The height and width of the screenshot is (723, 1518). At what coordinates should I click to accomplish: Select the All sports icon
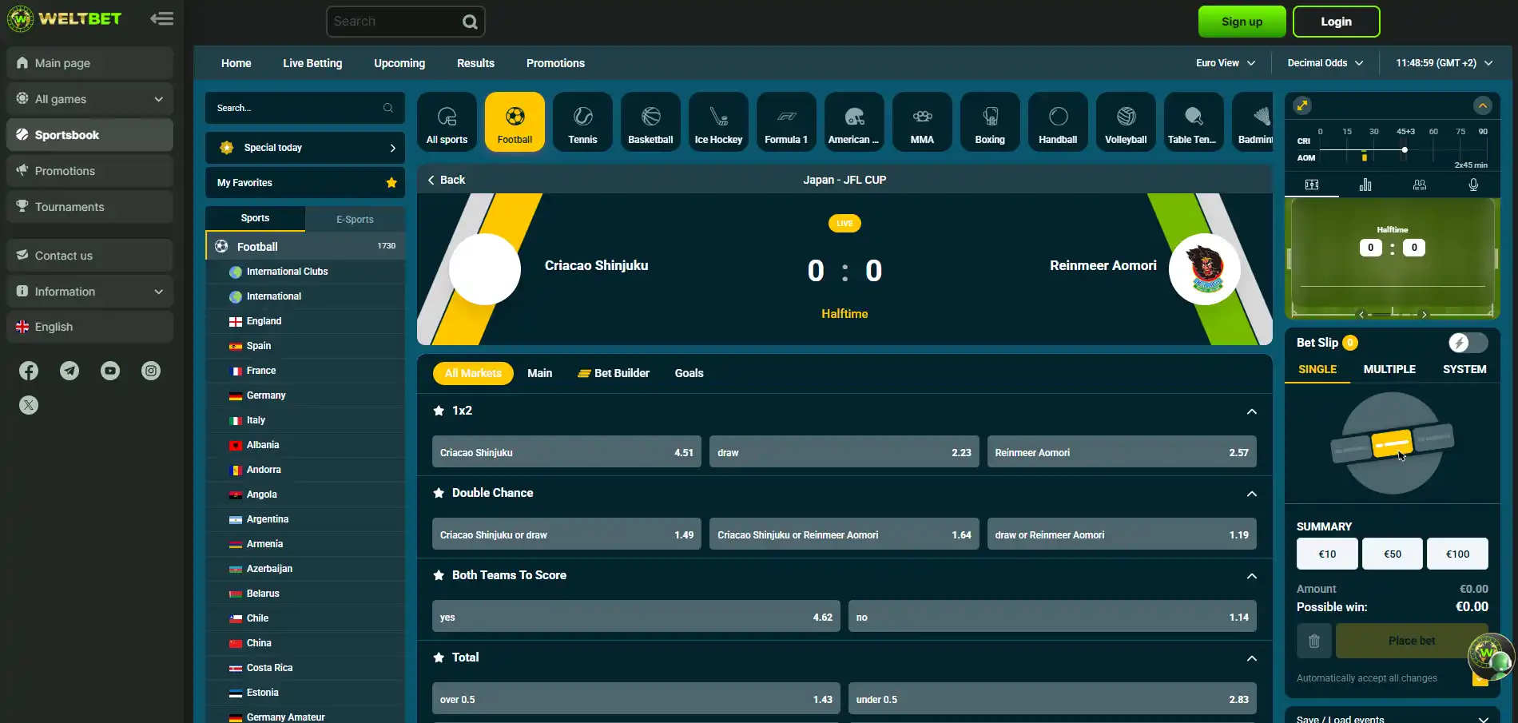coord(447,122)
